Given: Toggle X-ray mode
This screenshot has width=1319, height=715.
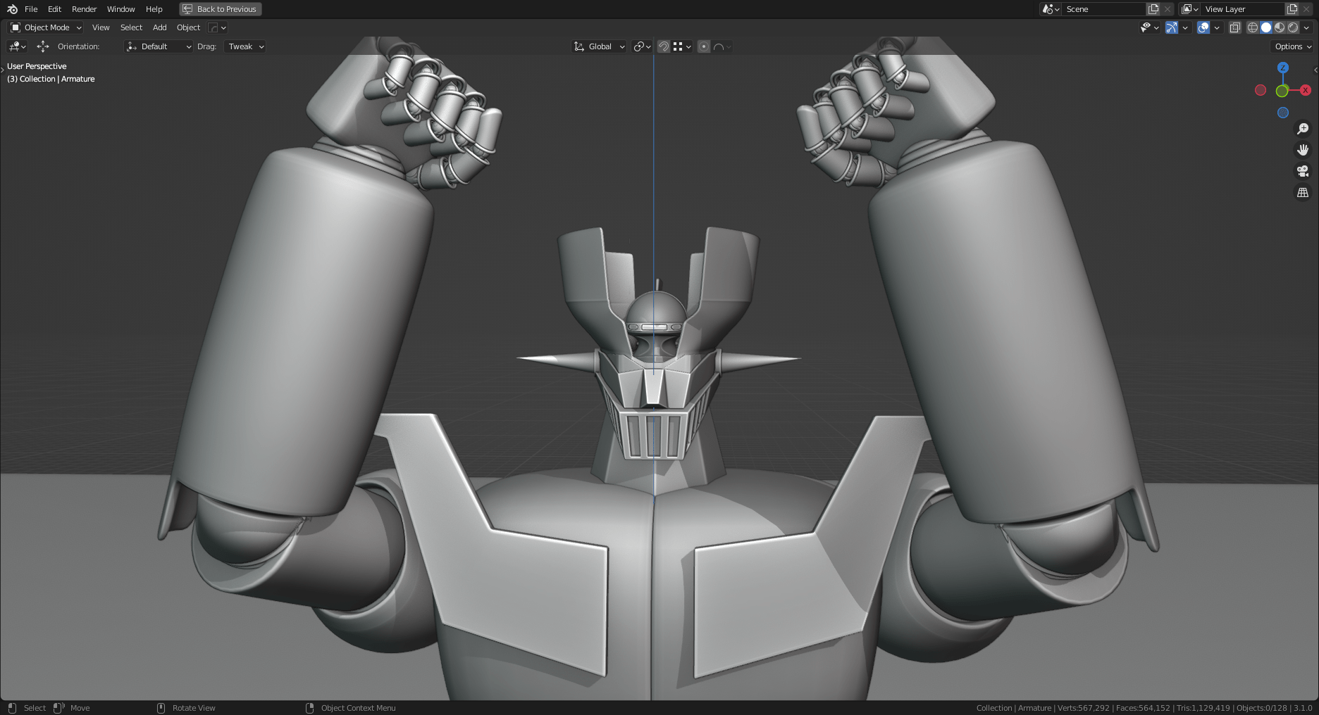Looking at the screenshot, I should tap(1234, 27).
